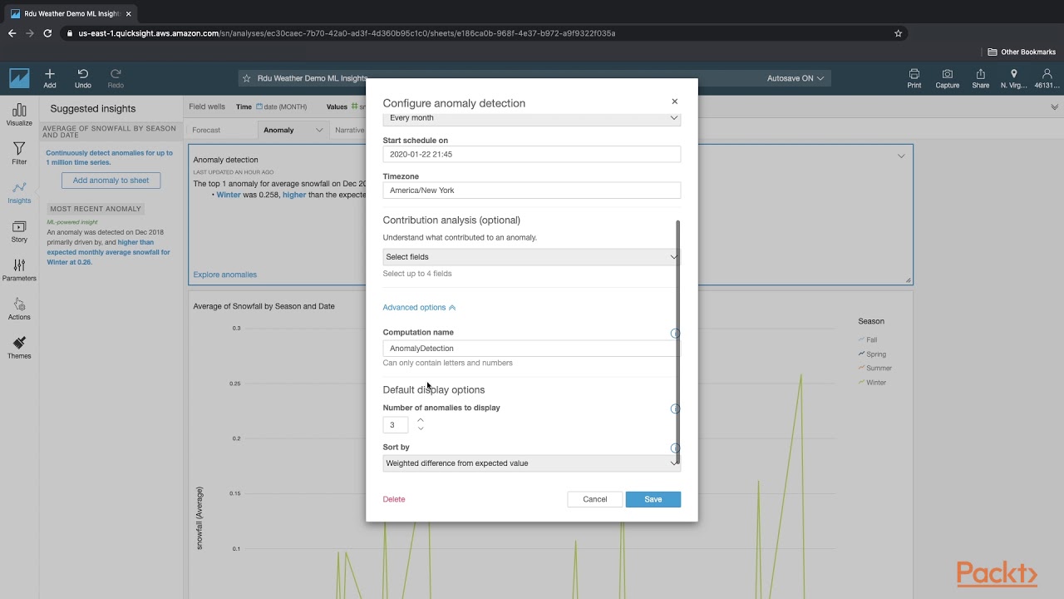Open the N. Virginia region selector

[1013, 78]
